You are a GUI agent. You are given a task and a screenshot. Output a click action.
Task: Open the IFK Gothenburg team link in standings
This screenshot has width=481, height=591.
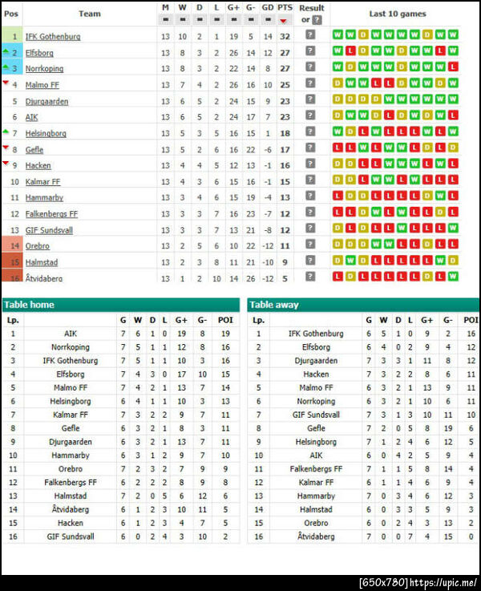point(53,37)
